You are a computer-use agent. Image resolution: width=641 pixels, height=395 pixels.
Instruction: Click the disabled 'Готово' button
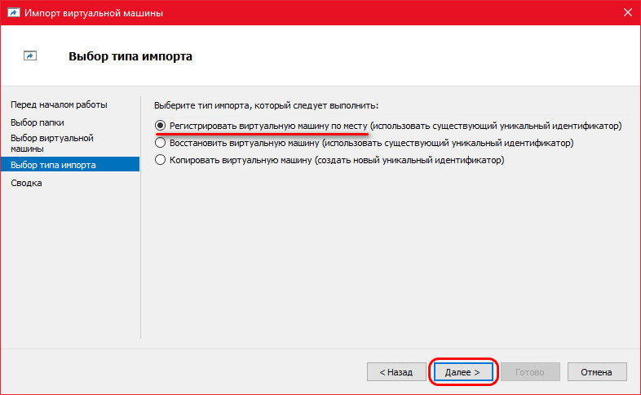[530, 372]
